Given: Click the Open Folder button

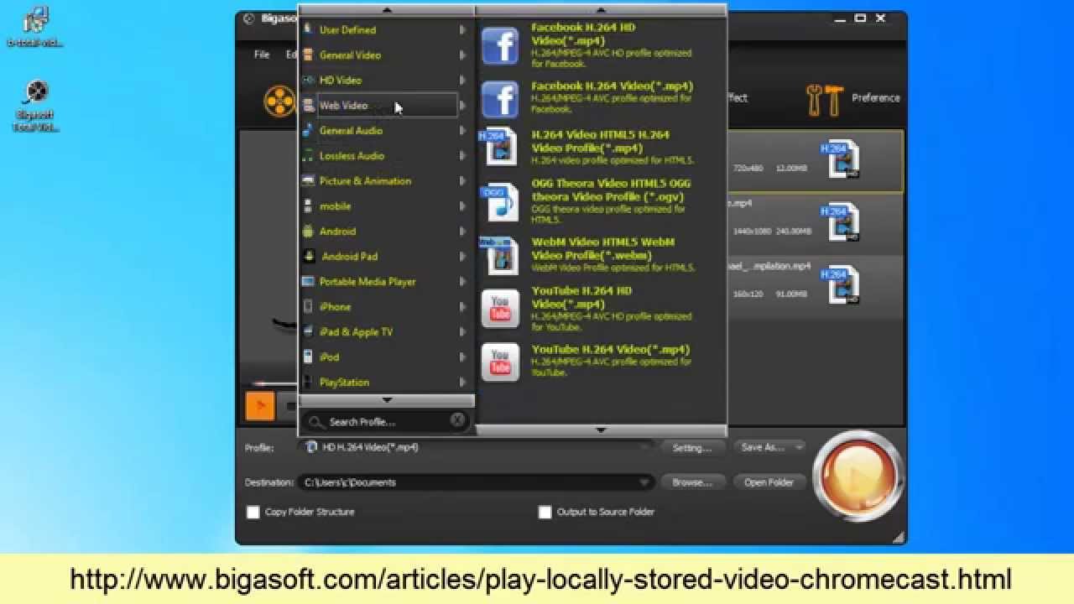Looking at the screenshot, I should [x=769, y=482].
